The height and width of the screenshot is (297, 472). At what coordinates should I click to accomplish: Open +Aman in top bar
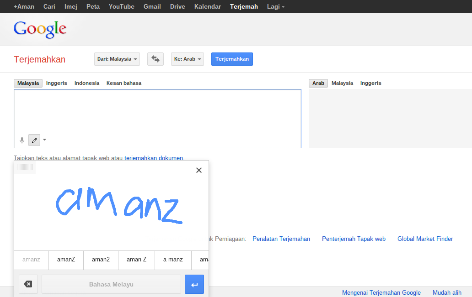point(24,6)
